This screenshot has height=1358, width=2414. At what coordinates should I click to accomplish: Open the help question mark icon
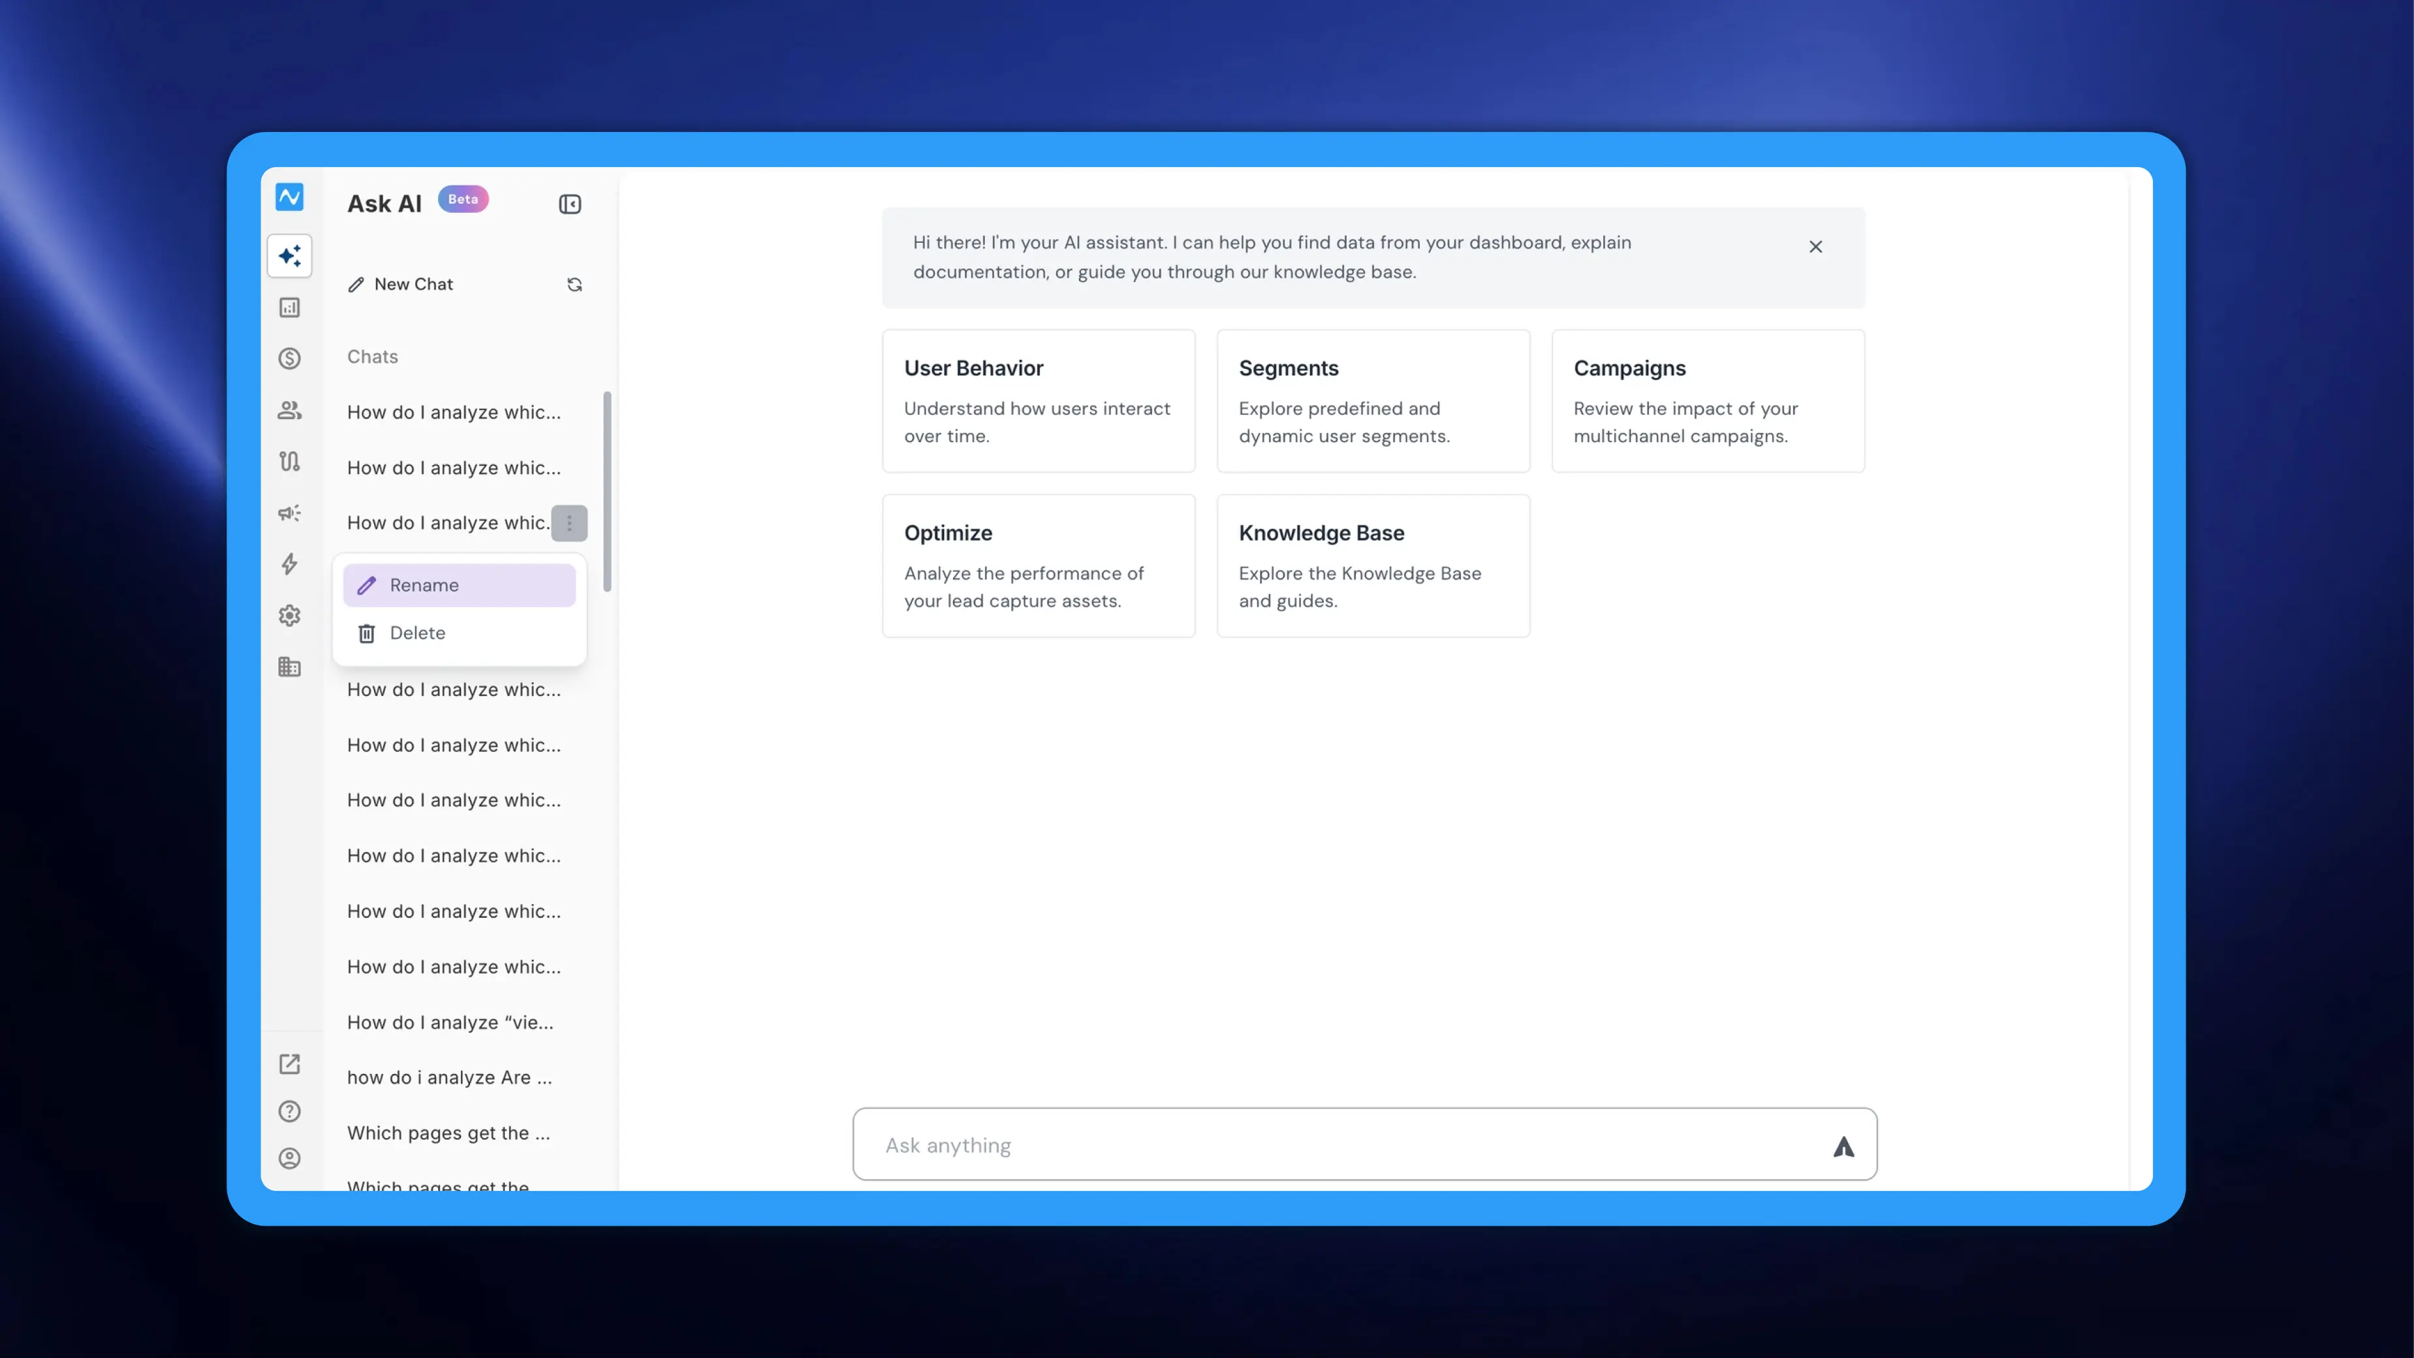pyautogui.click(x=290, y=1111)
